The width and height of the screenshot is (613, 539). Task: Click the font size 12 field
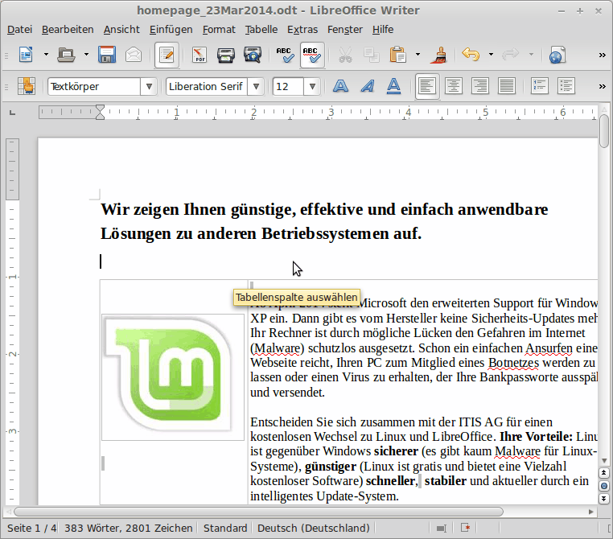288,86
